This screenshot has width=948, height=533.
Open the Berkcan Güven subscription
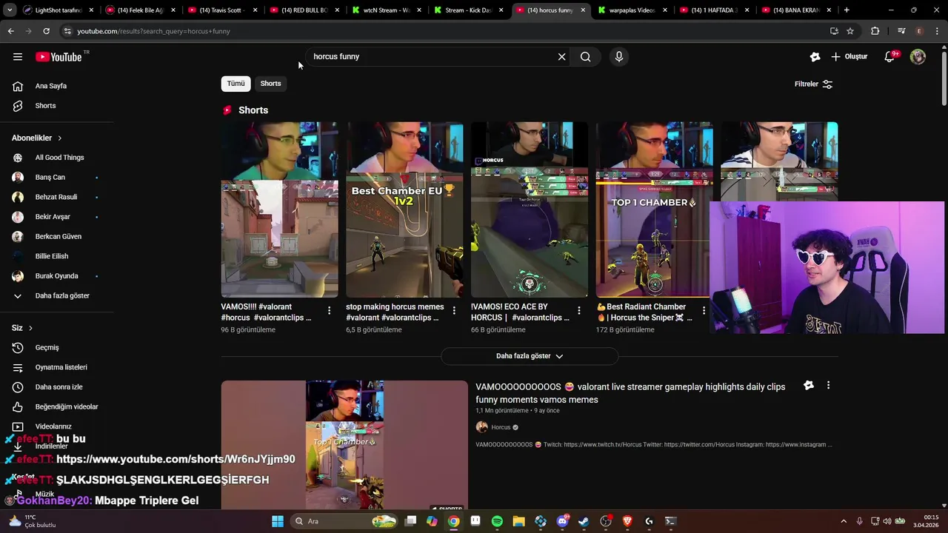pyautogui.click(x=57, y=237)
